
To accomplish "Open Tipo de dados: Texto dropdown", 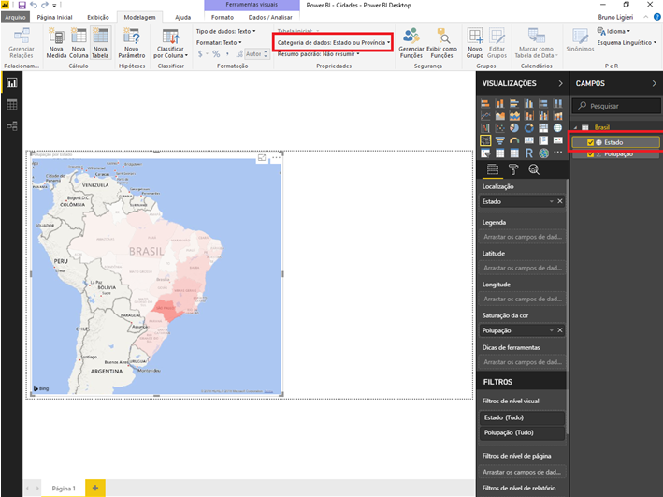I will click(225, 31).
